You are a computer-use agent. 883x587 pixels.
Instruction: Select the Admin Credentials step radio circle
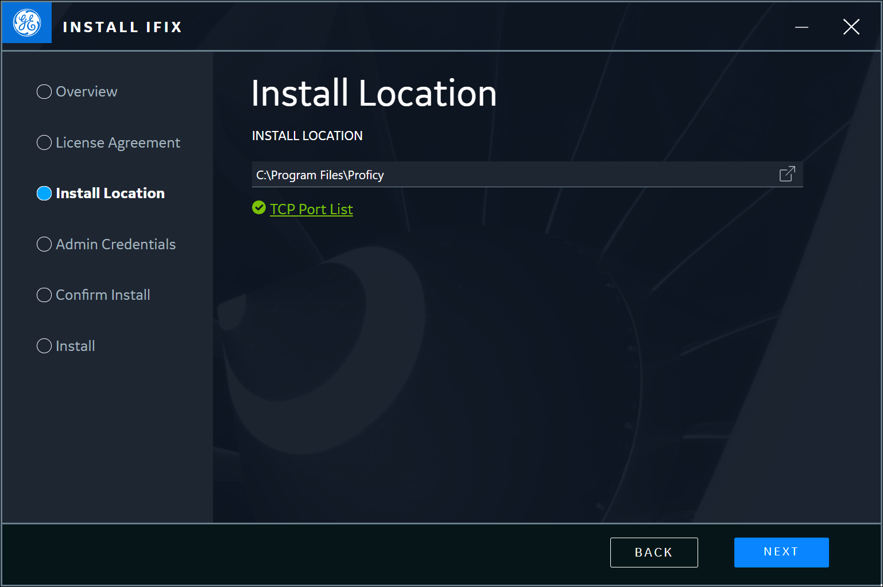[44, 244]
